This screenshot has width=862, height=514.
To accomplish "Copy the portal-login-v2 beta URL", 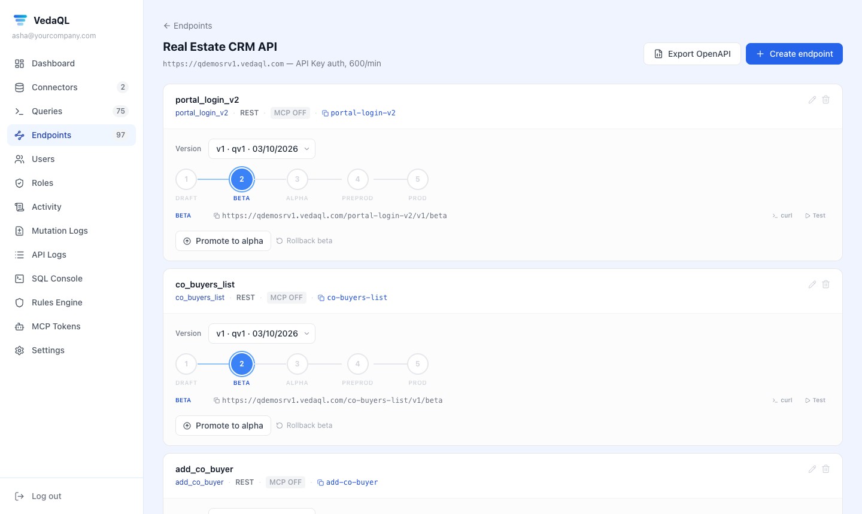I will tap(330, 216).
